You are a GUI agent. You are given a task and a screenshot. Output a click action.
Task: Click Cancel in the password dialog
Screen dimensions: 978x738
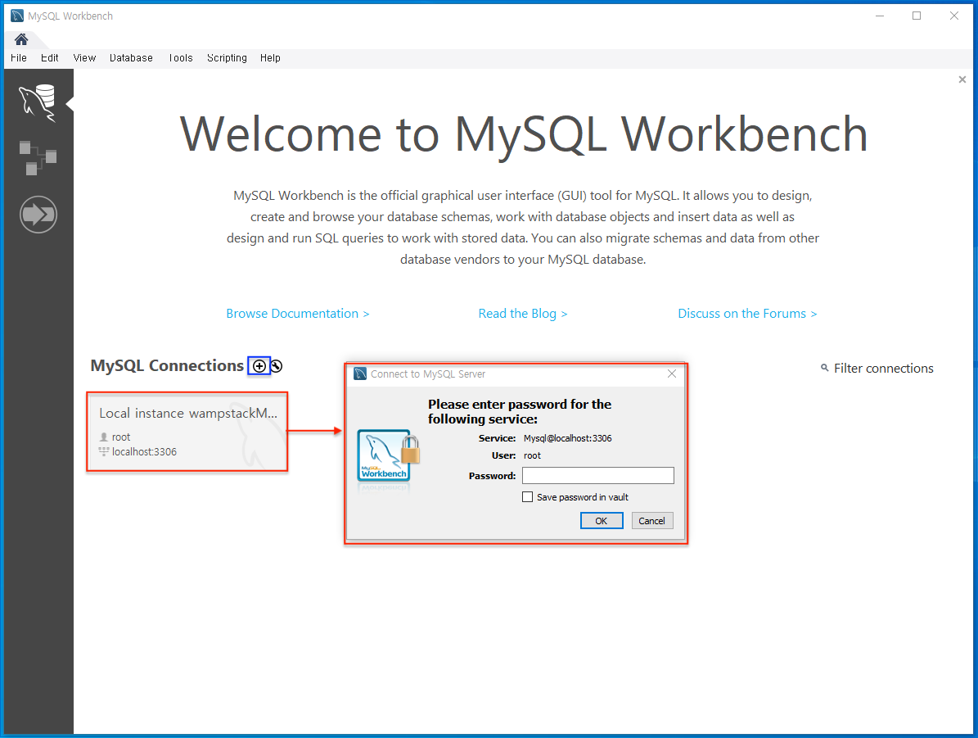[651, 521]
